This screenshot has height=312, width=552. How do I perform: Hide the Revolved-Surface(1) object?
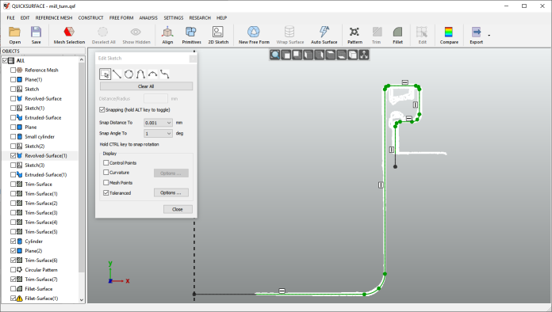click(13, 155)
